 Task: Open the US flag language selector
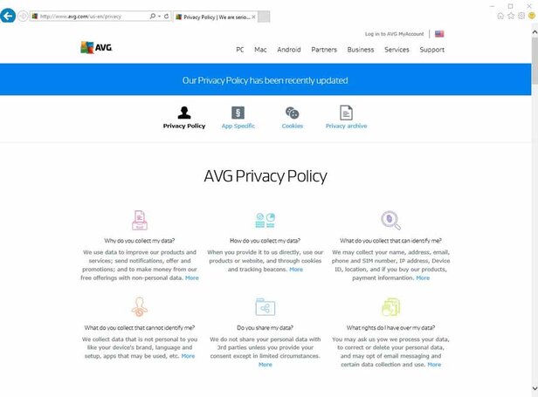tap(439, 34)
